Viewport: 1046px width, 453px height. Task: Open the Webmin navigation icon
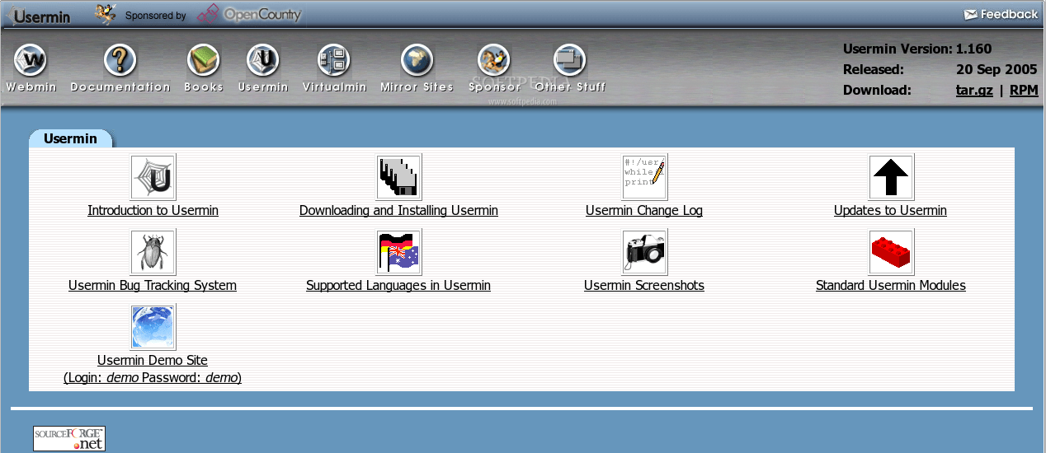click(x=31, y=60)
